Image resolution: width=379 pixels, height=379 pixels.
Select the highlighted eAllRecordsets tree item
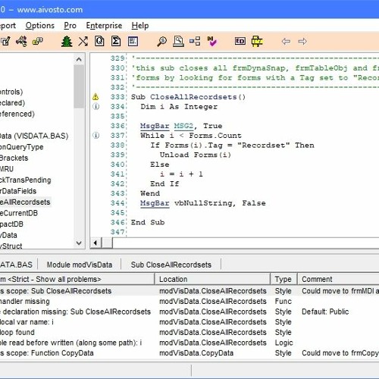click(x=25, y=202)
